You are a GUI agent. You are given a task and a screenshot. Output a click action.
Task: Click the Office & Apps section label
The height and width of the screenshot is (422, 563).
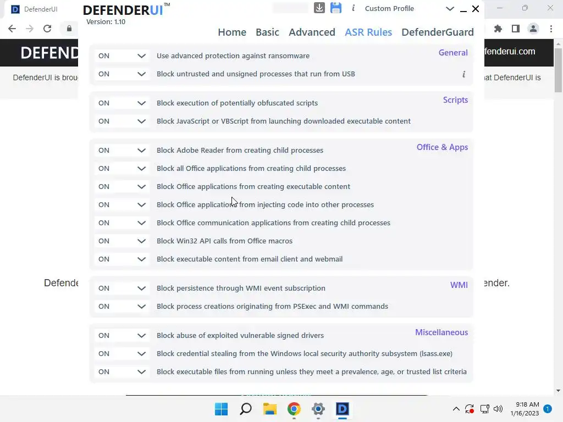442,147
